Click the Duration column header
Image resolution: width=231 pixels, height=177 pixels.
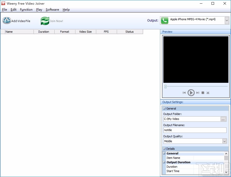(x=44, y=31)
